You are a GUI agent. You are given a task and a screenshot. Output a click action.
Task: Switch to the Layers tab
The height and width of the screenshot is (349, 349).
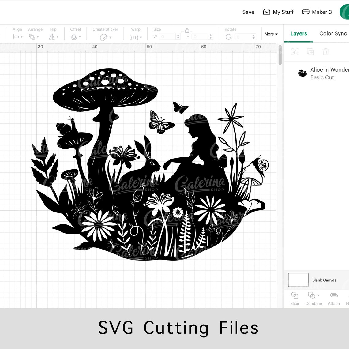(299, 33)
